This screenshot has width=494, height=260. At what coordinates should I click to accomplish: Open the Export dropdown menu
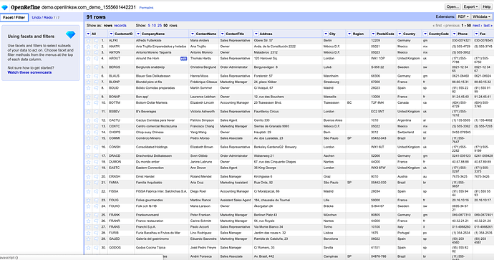click(x=470, y=6)
